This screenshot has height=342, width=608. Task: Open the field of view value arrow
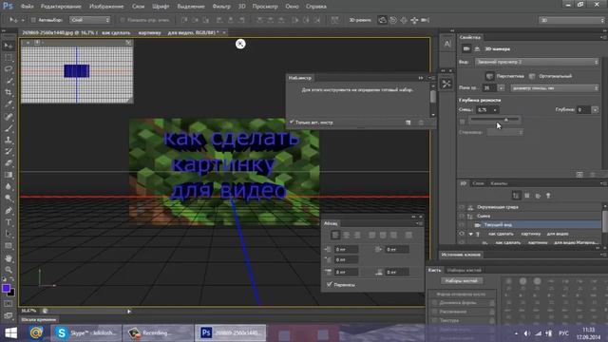[x=501, y=88]
